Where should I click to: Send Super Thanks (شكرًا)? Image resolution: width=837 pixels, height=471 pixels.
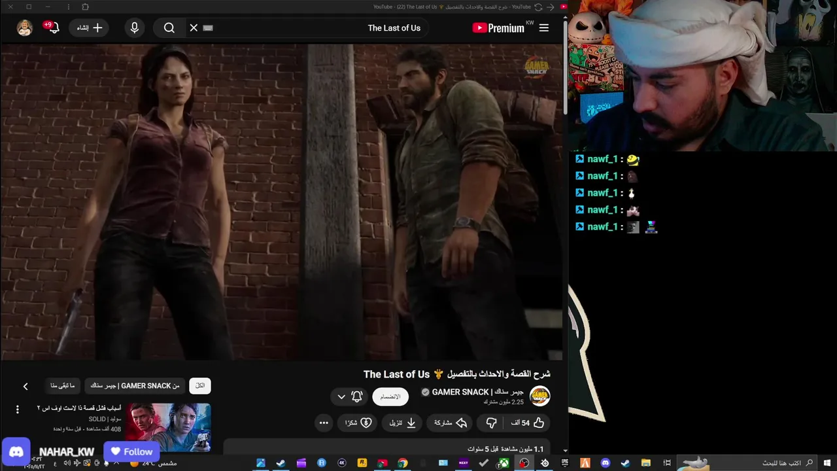(x=359, y=423)
